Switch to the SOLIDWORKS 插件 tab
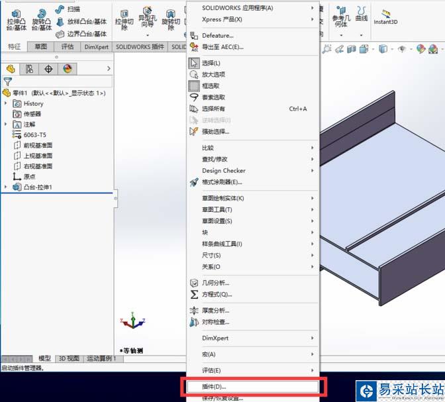Screen dimensions: 445x402 [x=140, y=47]
